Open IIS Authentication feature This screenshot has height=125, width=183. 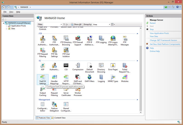pyautogui.click(x=54, y=67)
